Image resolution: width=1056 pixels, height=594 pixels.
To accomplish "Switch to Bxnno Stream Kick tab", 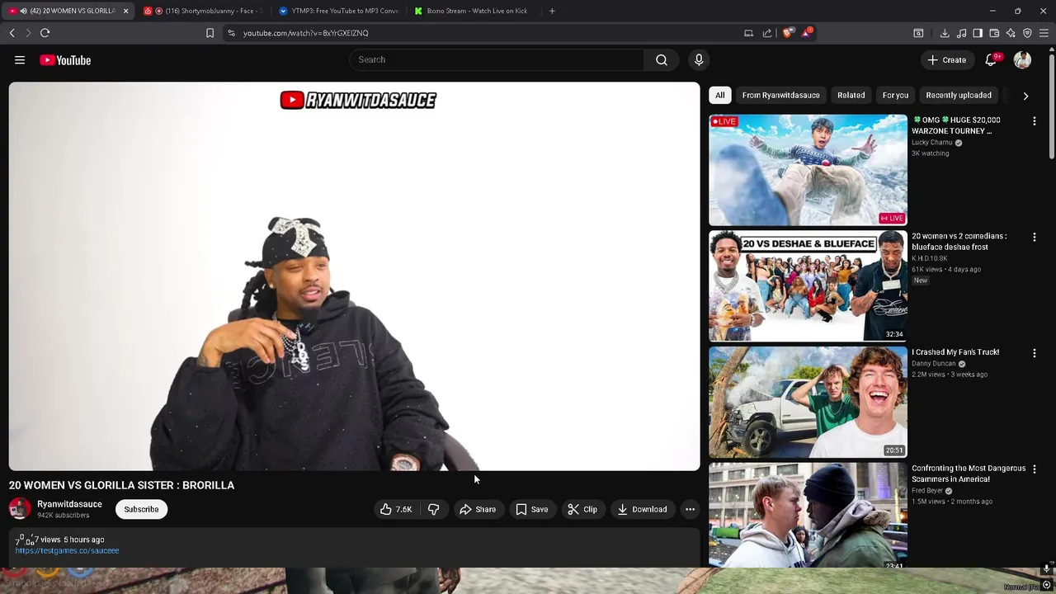I will point(473,11).
